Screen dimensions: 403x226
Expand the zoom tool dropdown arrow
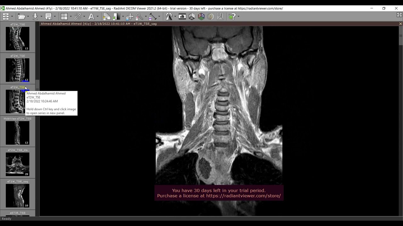(145, 17)
